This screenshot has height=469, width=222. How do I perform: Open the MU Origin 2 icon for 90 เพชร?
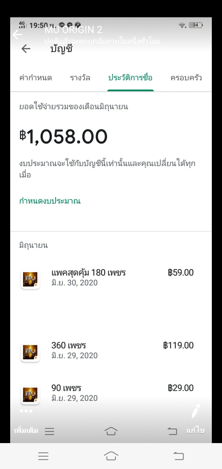30,395
